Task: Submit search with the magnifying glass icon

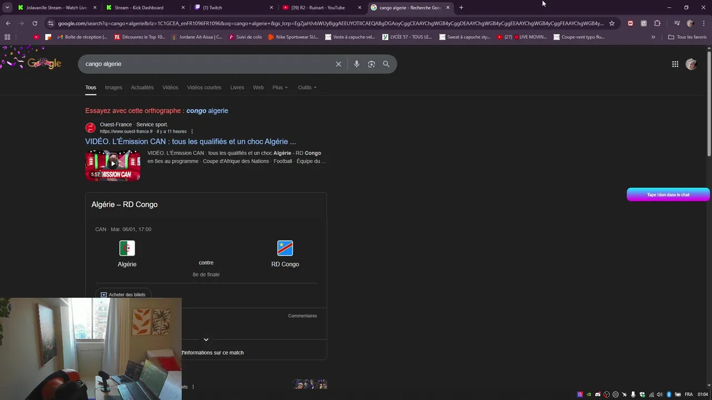Action: pos(386,64)
